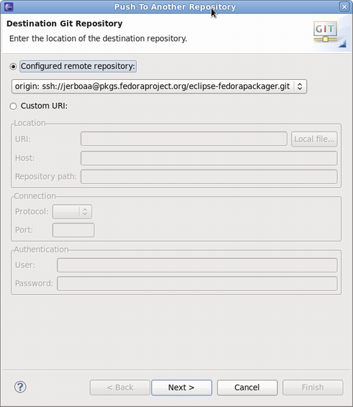Click the Next > button
The width and height of the screenshot is (353, 407).
click(182, 388)
